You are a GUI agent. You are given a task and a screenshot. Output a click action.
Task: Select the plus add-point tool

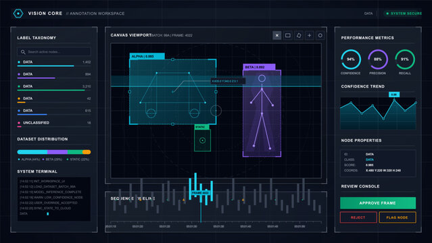pyautogui.click(x=310, y=35)
